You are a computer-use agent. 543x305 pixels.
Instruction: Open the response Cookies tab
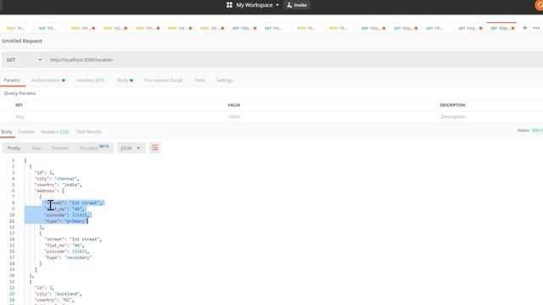point(26,132)
